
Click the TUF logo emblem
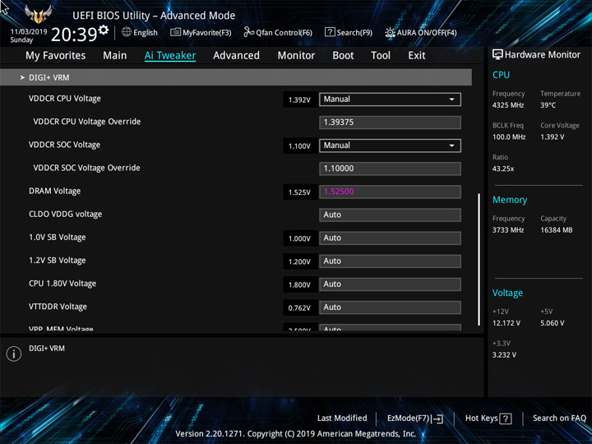[38, 14]
